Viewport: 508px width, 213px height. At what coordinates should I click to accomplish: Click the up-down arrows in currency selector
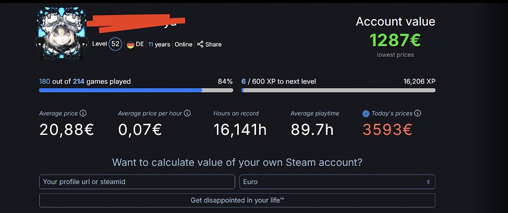point(428,182)
